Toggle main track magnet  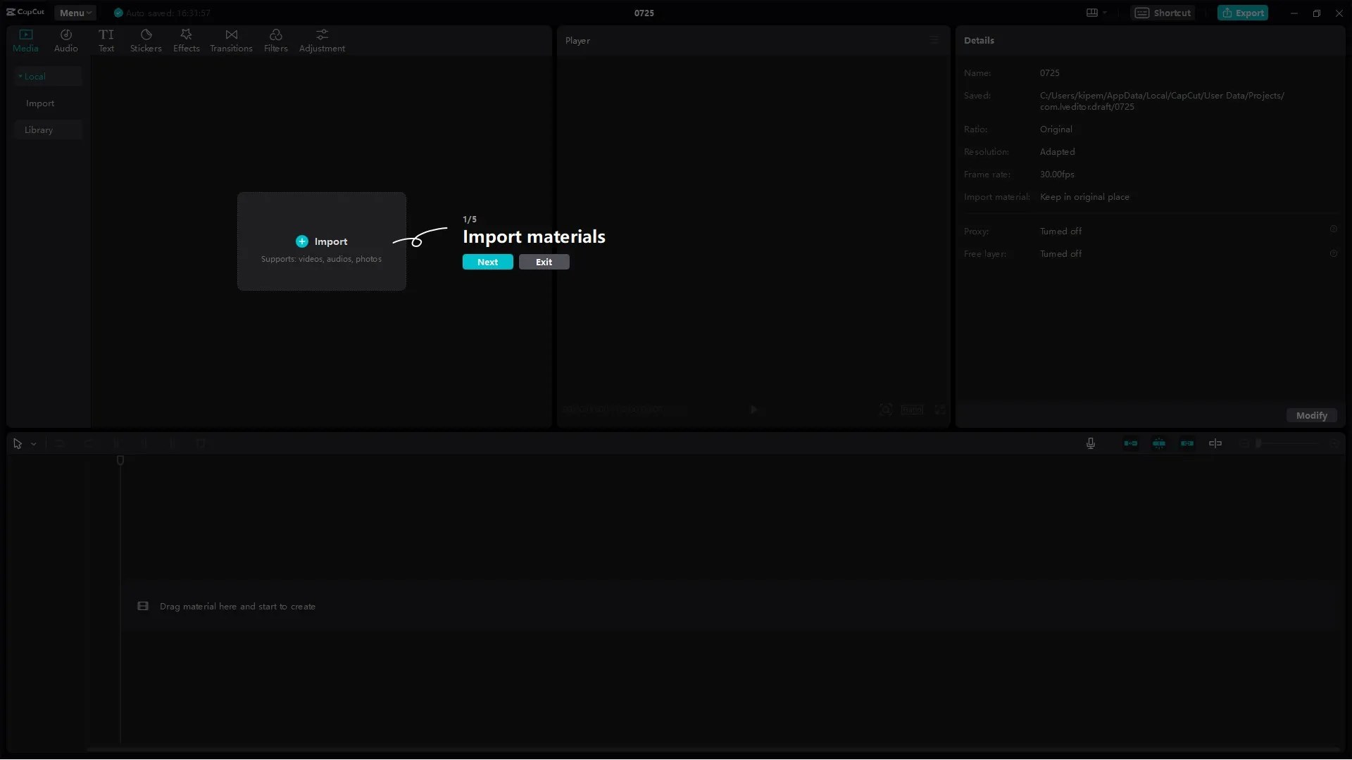1130,443
